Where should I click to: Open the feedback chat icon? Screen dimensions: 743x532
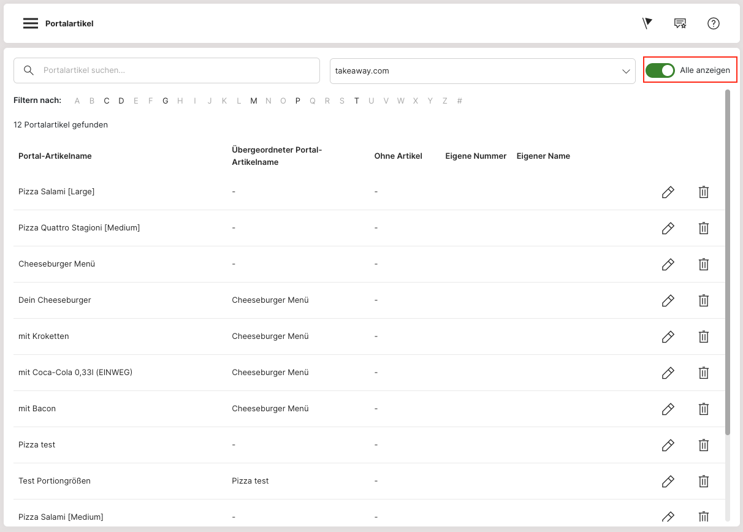(x=680, y=23)
